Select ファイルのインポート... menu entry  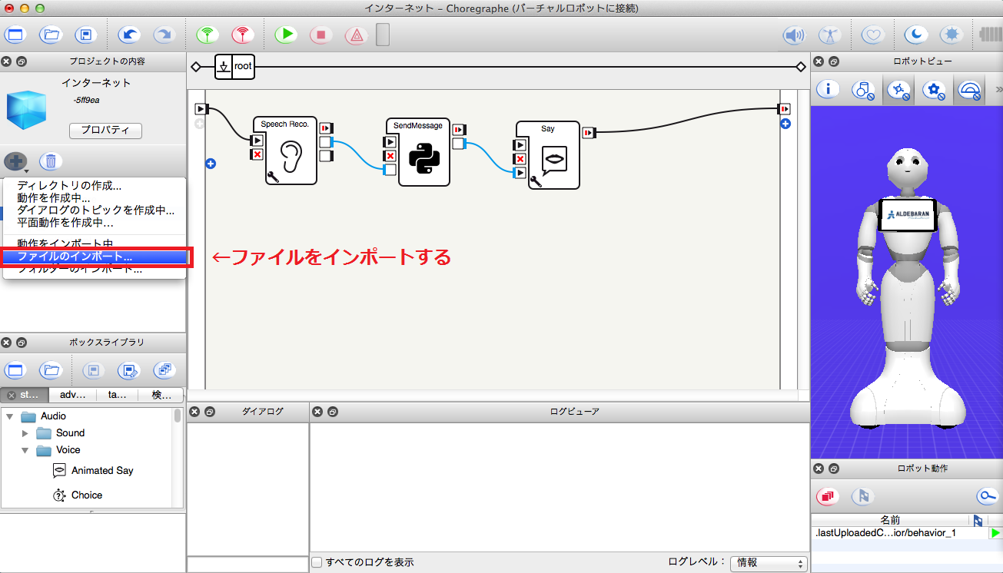[94, 257]
